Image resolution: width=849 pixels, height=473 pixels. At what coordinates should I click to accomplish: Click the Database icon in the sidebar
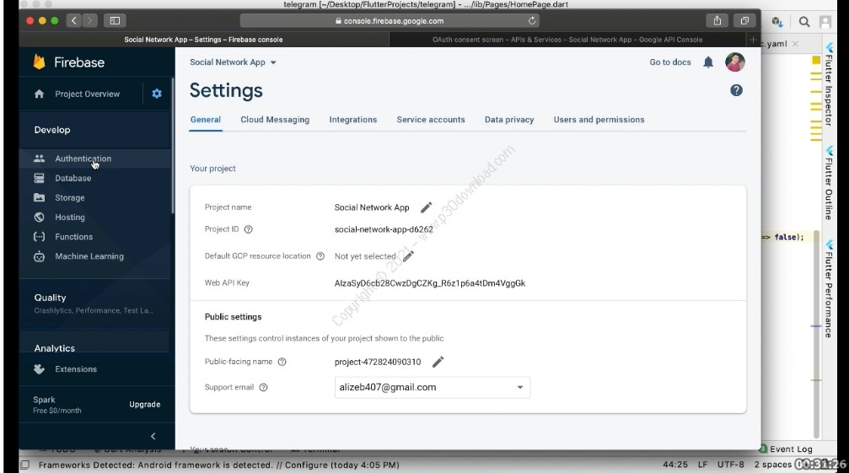(x=39, y=178)
